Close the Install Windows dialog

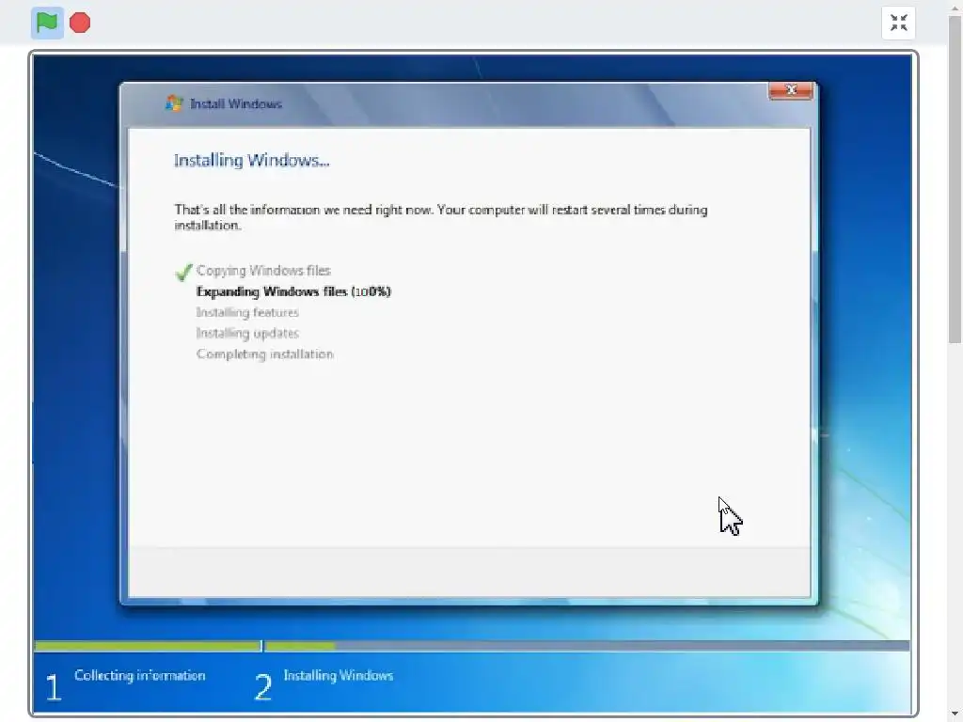791,90
